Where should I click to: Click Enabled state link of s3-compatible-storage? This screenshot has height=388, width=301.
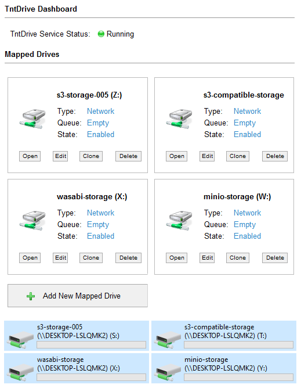[x=247, y=134]
